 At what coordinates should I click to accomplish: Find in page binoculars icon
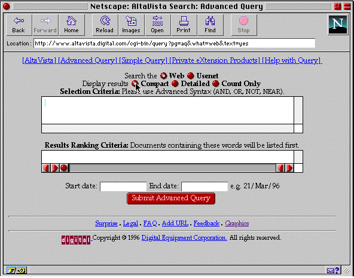210,25
